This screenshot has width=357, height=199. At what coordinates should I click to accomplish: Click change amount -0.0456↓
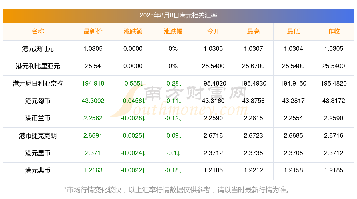(133, 101)
